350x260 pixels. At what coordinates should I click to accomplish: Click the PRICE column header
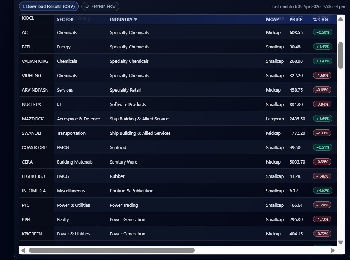click(x=296, y=19)
